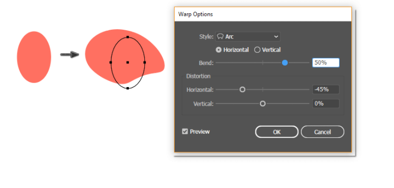This screenshot has width=394, height=188.
Task: Click the Horizontal distortion slider handle
Action: 242,90
